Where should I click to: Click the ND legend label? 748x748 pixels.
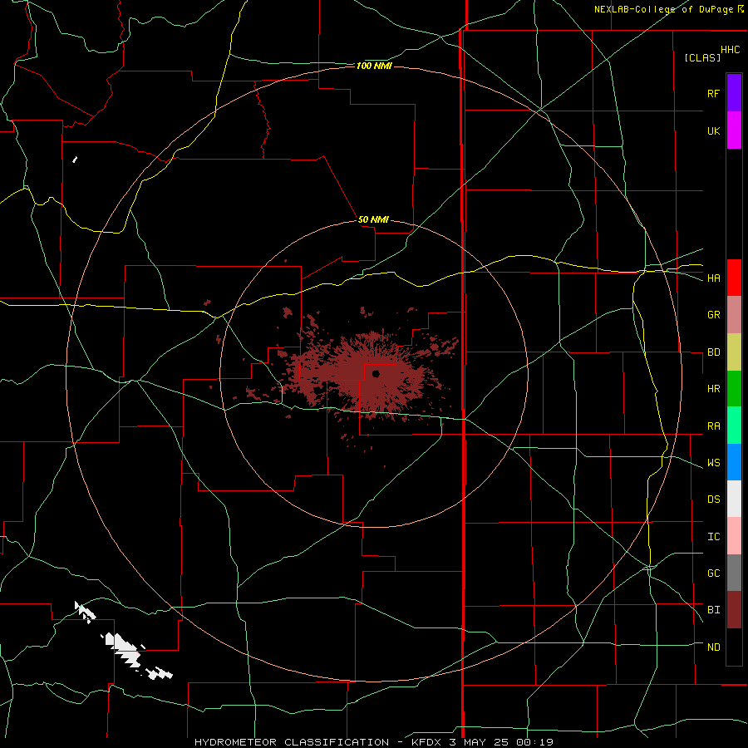pos(713,647)
